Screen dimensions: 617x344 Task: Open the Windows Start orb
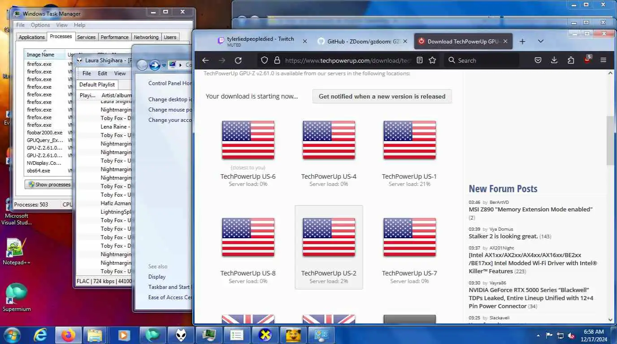coord(12,335)
